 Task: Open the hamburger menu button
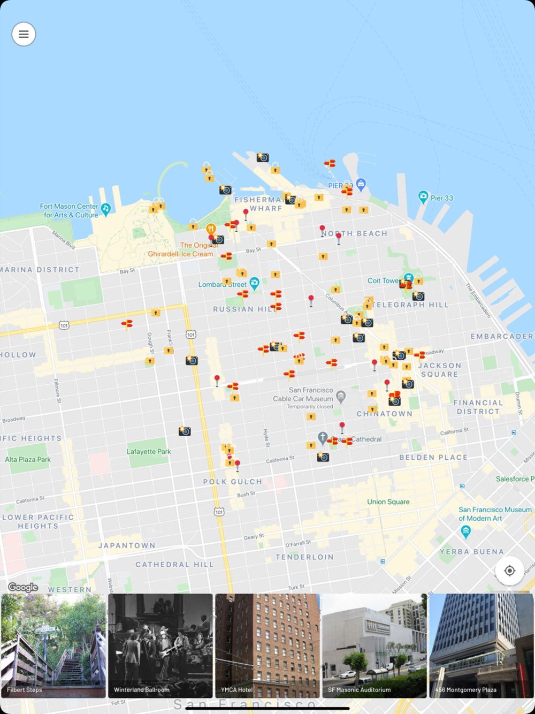(24, 34)
